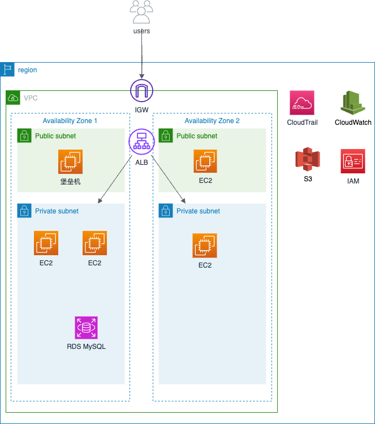Click the CloudTrail service icon

pos(301,103)
